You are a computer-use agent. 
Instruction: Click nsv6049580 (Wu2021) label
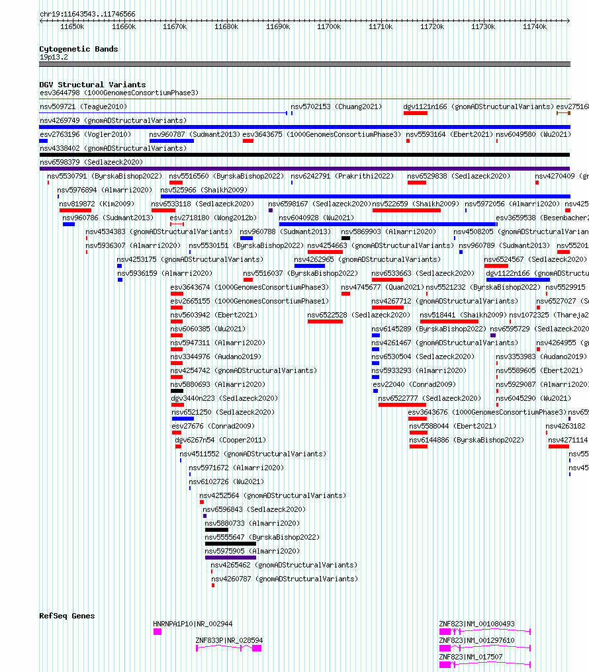coord(533,134)
